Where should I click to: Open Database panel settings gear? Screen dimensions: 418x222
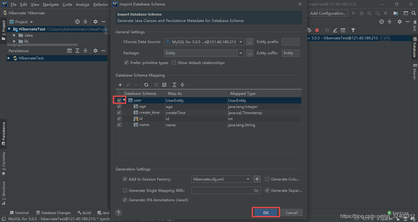(400, 22)
